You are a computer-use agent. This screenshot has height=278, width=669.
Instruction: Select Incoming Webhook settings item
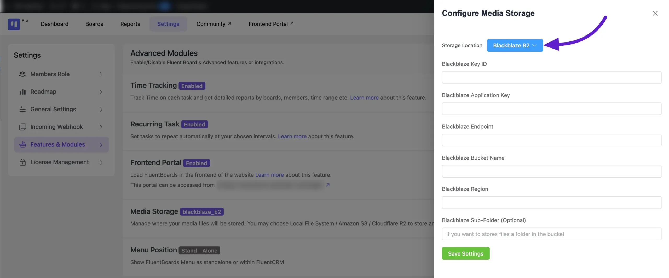[61, 127]
